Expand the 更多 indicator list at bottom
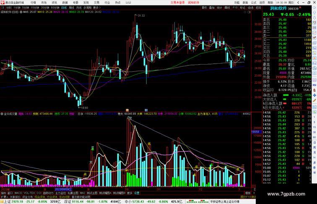 (x=130, y=193)
